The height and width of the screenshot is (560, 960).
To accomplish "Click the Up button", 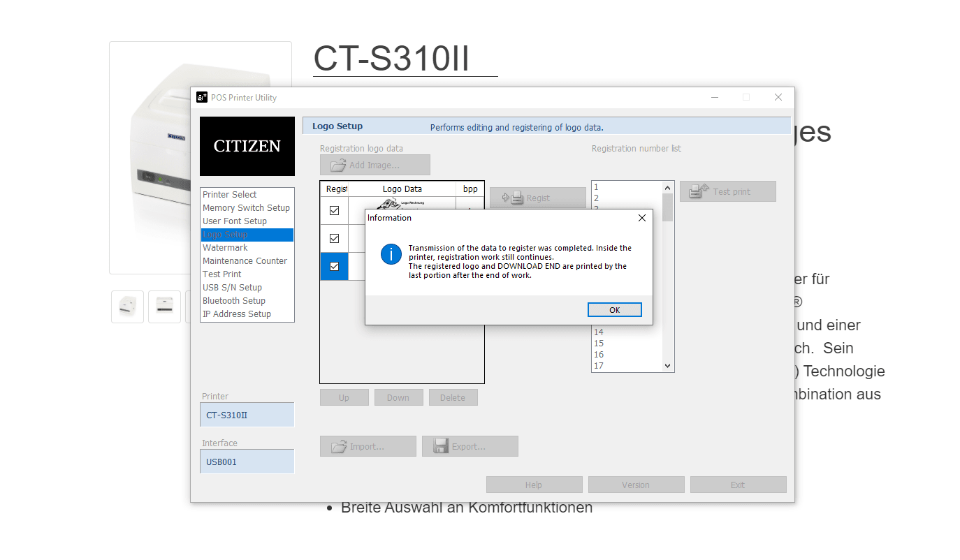I will (344, 397).
